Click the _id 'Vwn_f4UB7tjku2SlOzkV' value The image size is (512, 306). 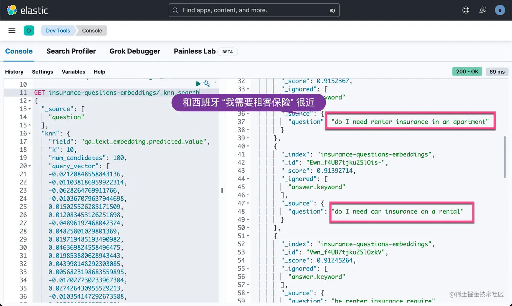click(x=345, y=252)
